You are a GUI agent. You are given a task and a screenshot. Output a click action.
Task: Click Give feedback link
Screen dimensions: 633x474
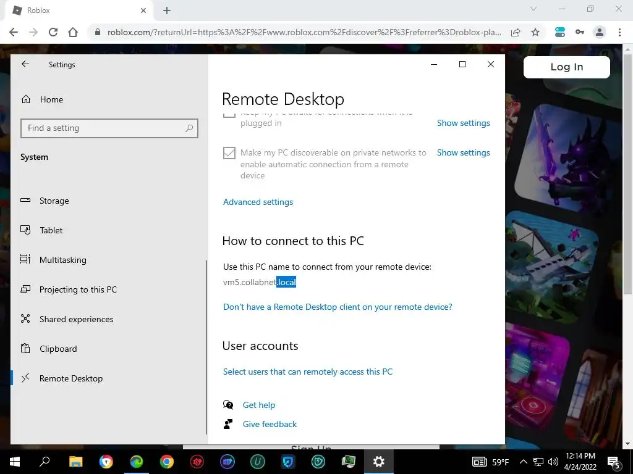coord(270,424)
